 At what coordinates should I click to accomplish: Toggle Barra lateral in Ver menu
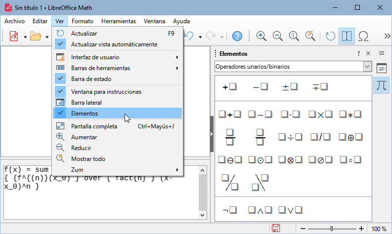pyautogui.click(x=118, y=102)
